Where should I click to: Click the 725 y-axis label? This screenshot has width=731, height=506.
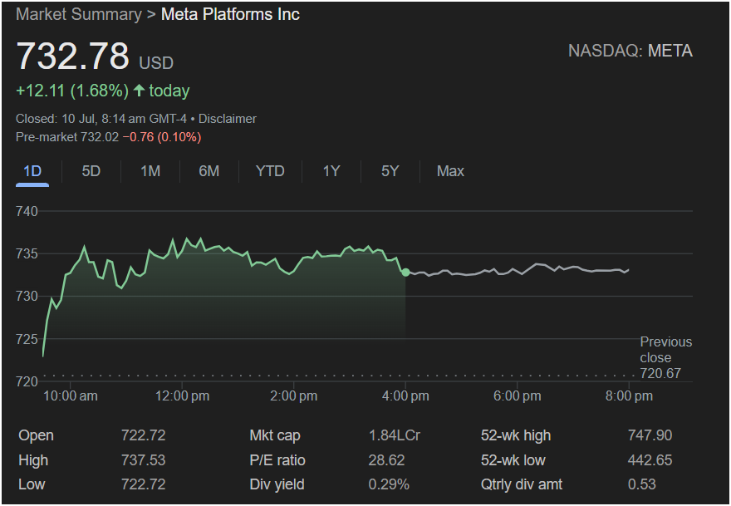(x=27, y=340)
